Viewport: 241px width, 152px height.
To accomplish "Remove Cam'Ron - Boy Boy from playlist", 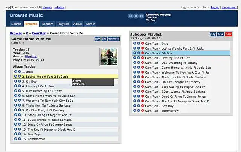I will tap(143, 106).
